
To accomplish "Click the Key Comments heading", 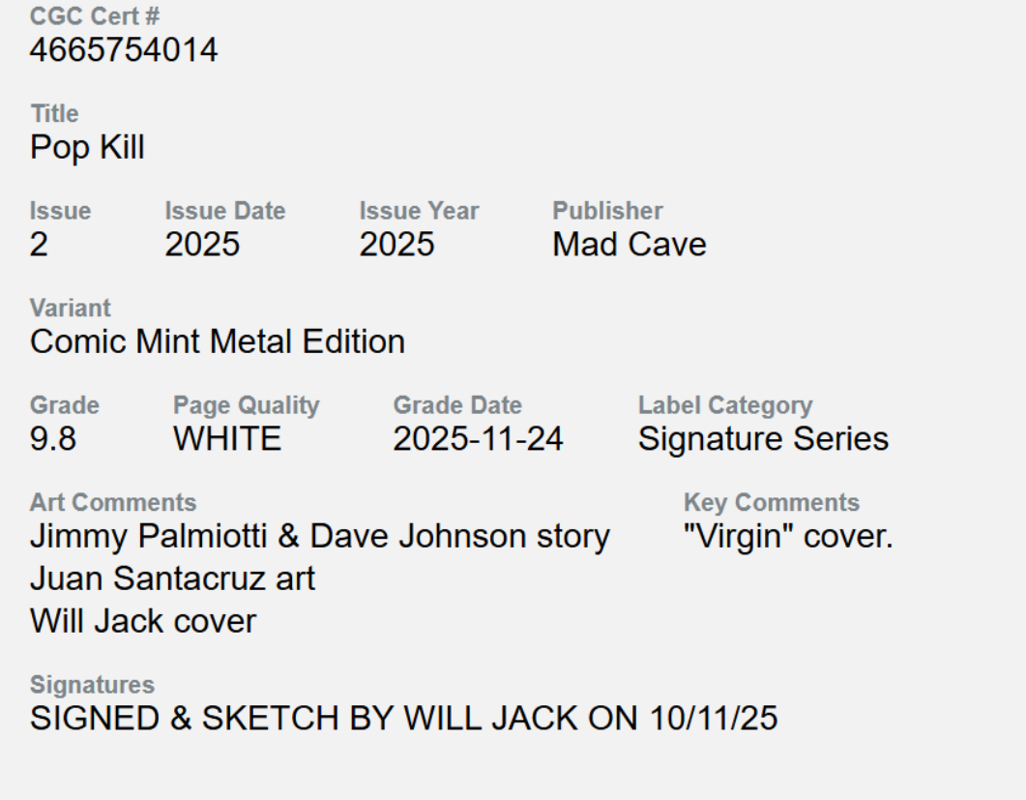I will coord(771,502).
